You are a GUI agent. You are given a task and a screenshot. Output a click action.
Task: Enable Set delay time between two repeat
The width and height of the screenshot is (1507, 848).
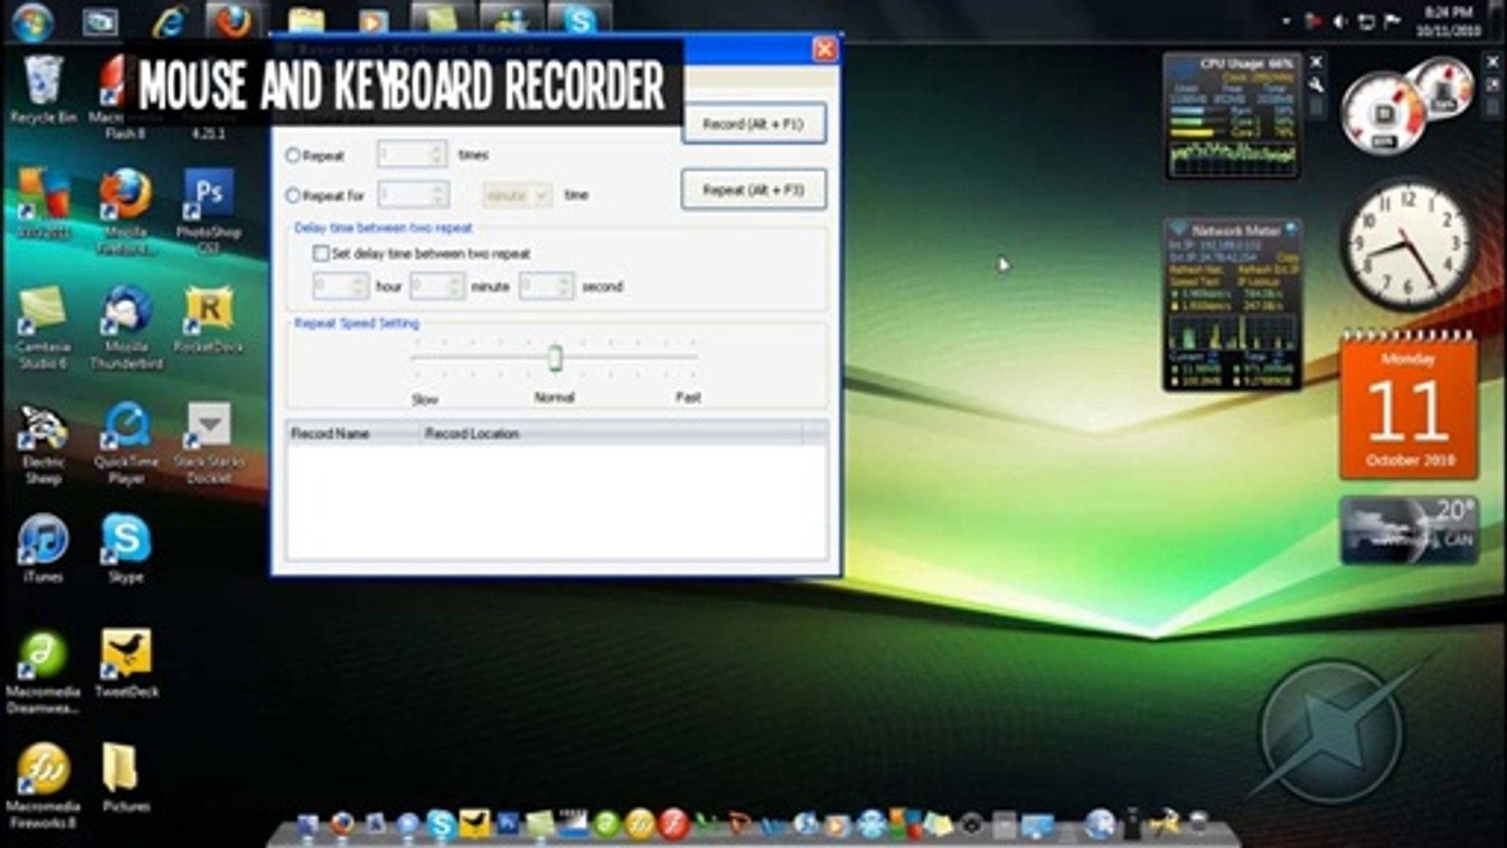[321, 253]
